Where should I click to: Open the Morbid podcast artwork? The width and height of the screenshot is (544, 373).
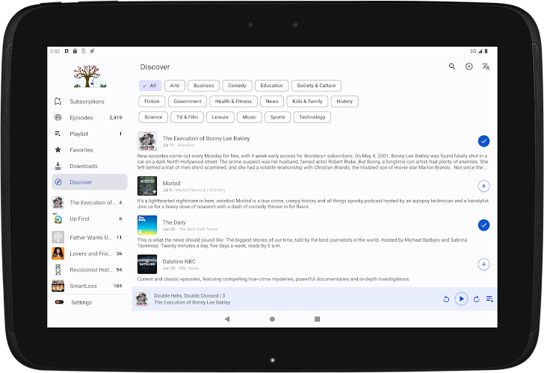tap(147, 186)
